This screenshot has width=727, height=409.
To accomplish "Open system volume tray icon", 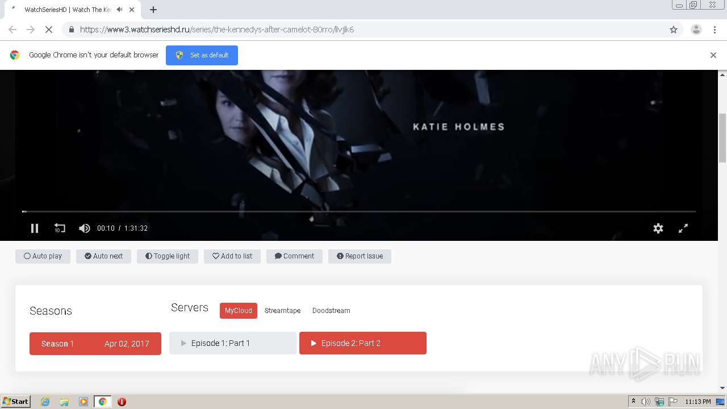I will (x=646, y=402).
